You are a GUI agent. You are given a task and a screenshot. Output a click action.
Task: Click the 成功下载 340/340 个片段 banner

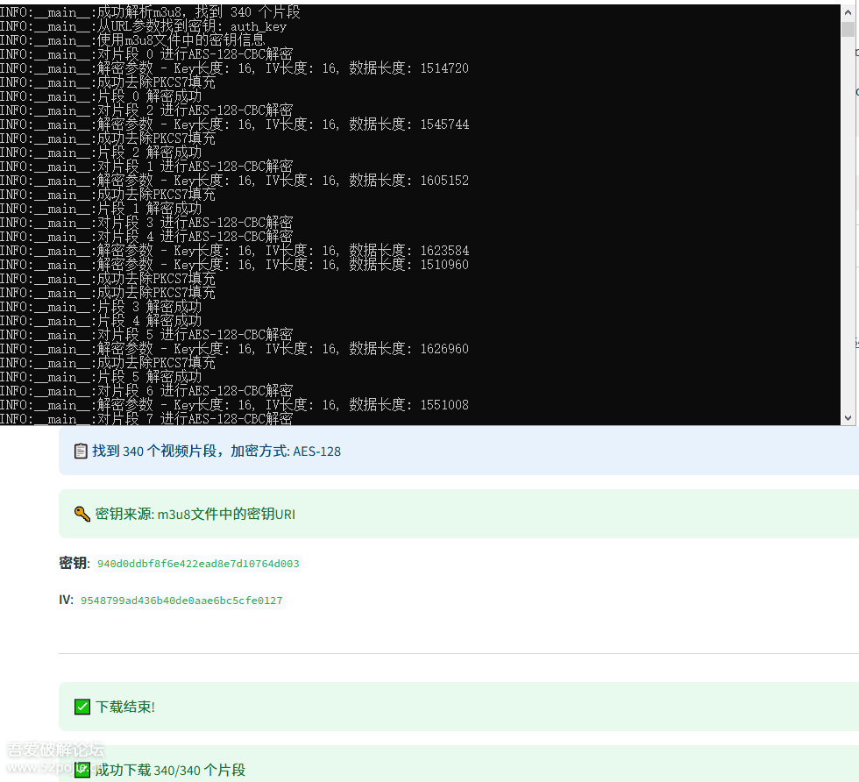coord(438,771)
